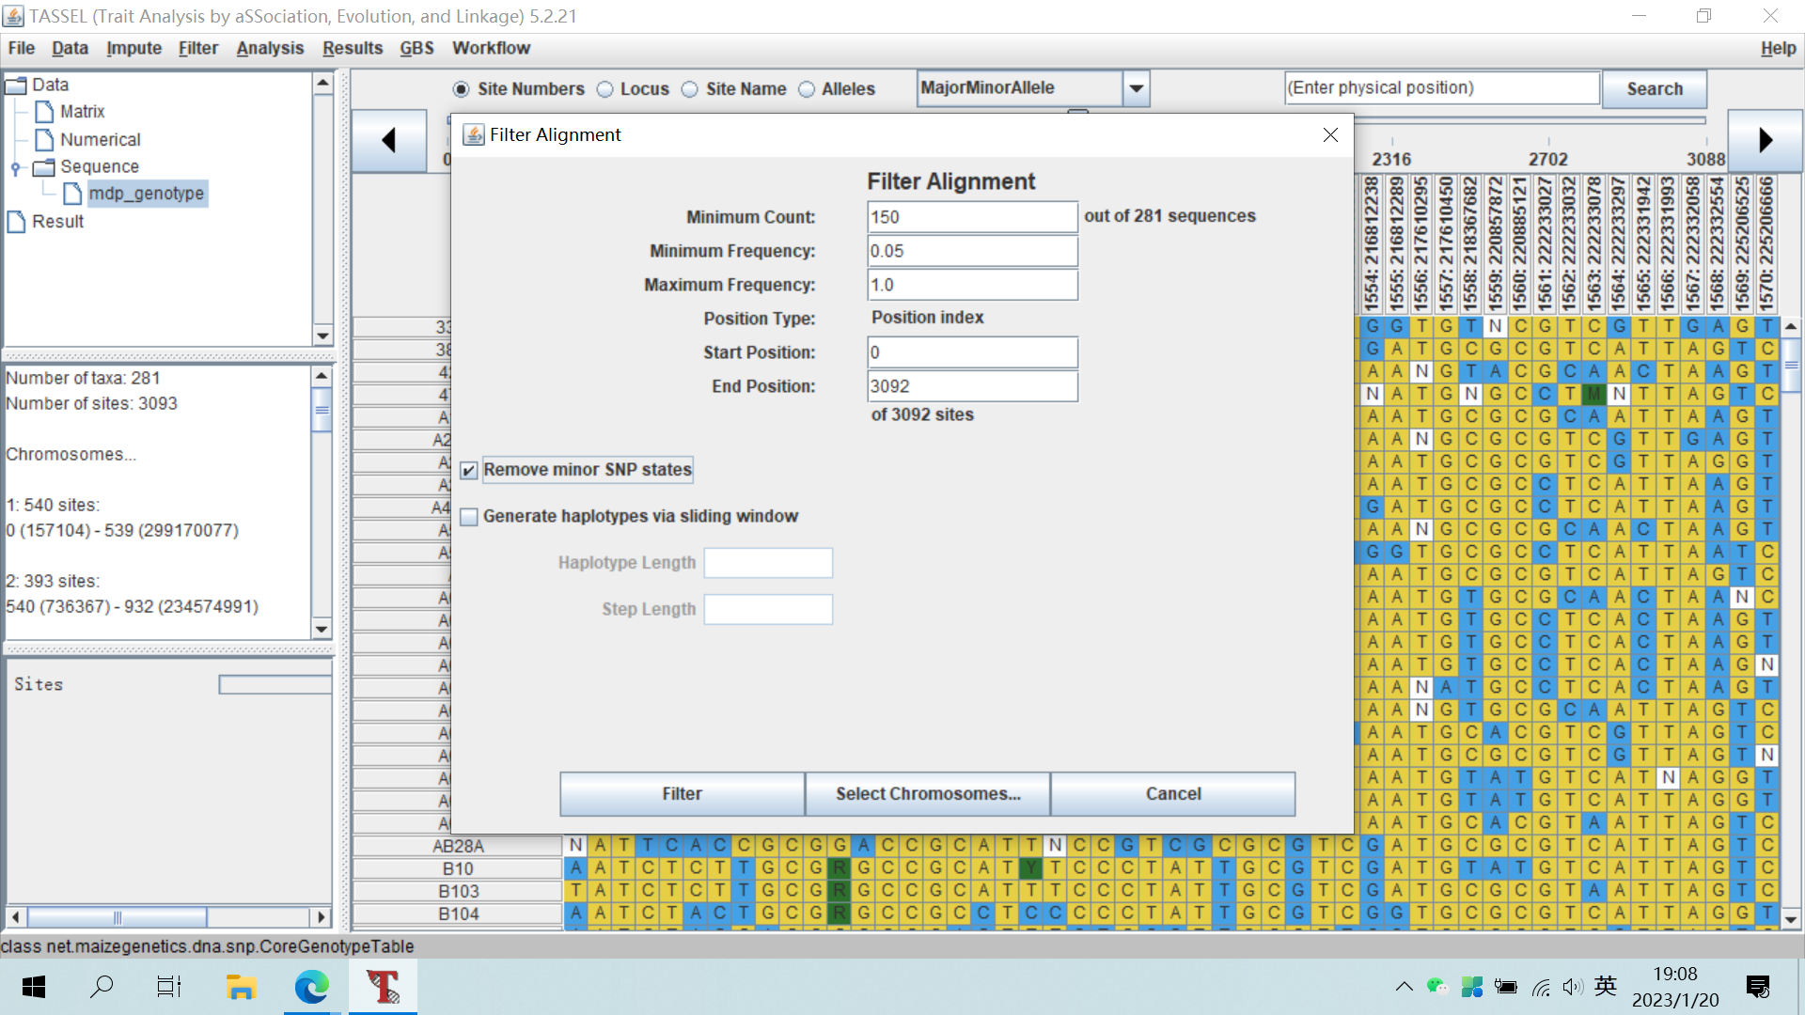This screenshot has width=1805, height=1015.
Task: Click the left arrow navigation button
Action: (x=388, y=141)
